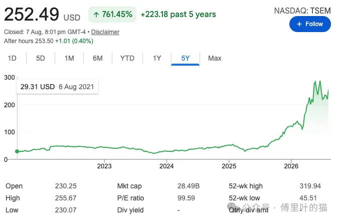Click the green start dot on chart
Image resolution: width=338 pixels, height=221 pixels.
pos(17,151)
